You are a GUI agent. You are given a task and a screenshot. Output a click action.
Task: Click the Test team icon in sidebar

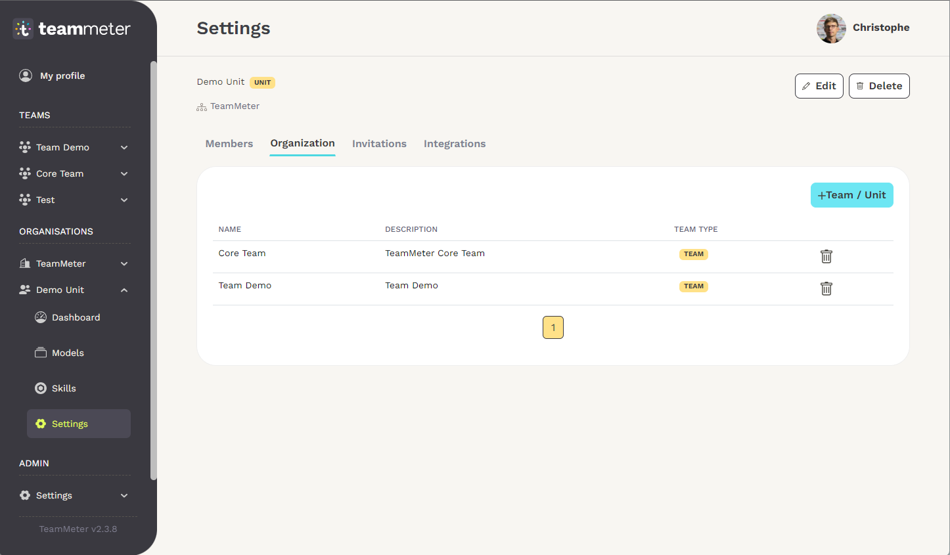(x=25, y=200)
